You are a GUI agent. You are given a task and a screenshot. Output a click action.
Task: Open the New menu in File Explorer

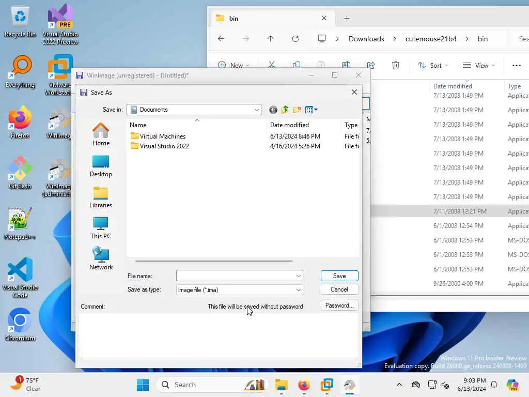(x=234, y=65)
